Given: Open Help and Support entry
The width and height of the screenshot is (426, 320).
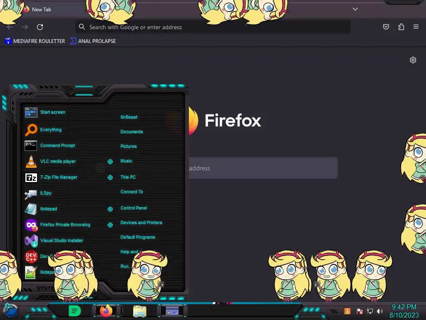Looking at the screenshot, I should coord(129,252).
